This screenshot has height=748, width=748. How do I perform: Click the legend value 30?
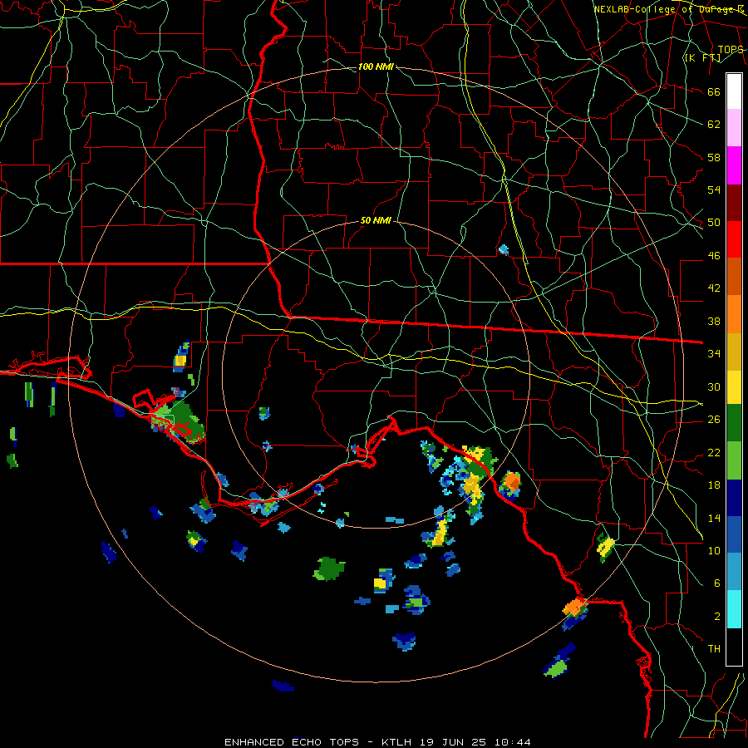(x=714, y=386)
